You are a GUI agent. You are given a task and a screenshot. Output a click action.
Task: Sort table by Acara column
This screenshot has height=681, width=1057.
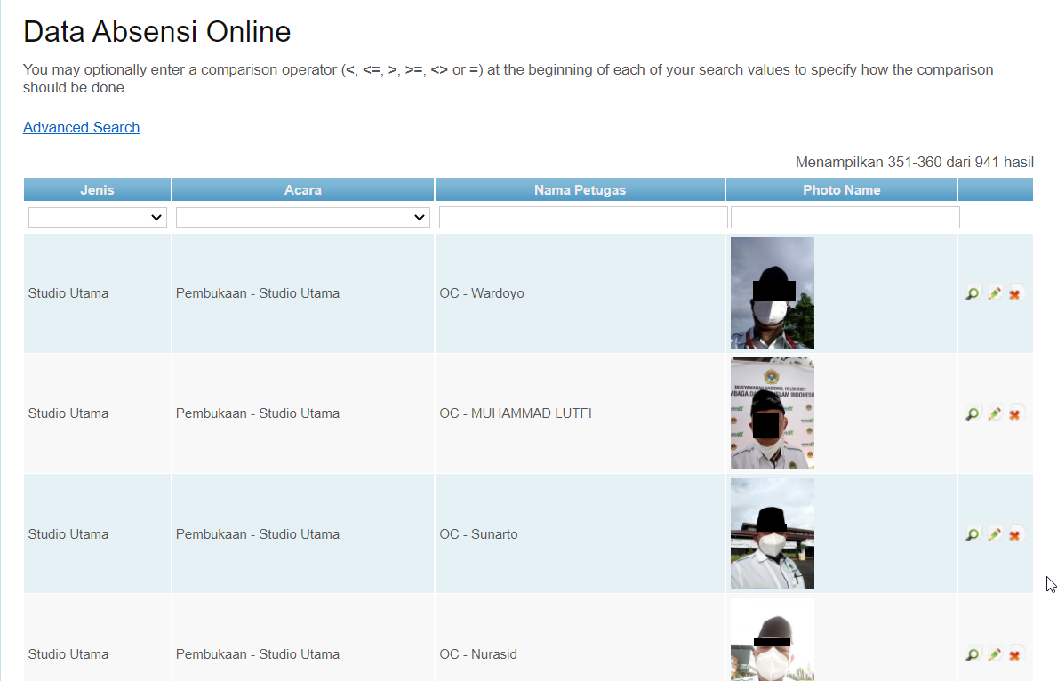click(302, 190)
